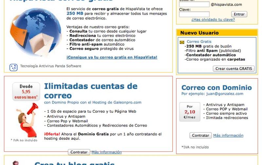Open the Correo Gratis link
Screen dimensions: 262x165
pyautogui.click(x=199, y=42)
